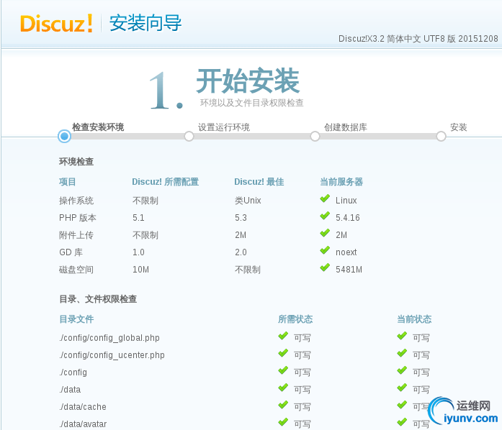Click the green check beside 5.4.16
Image resolution: width=502 pixels, height=430 pixels.
pos(325,216)
